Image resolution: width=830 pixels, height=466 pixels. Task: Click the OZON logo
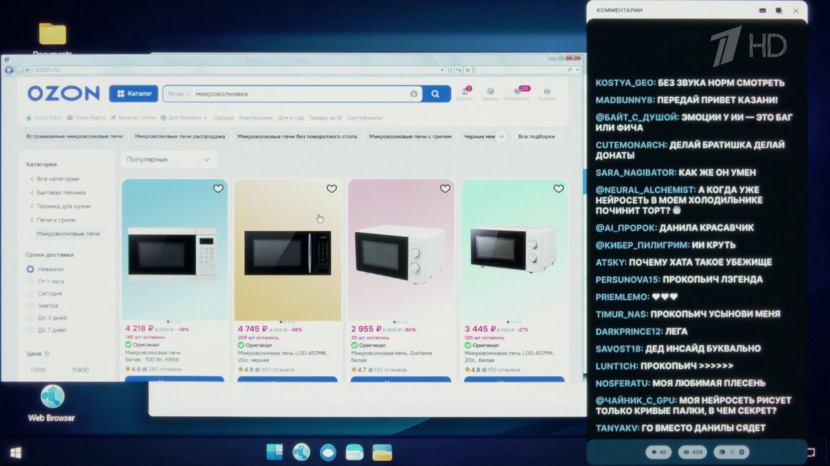click(64, 94)
